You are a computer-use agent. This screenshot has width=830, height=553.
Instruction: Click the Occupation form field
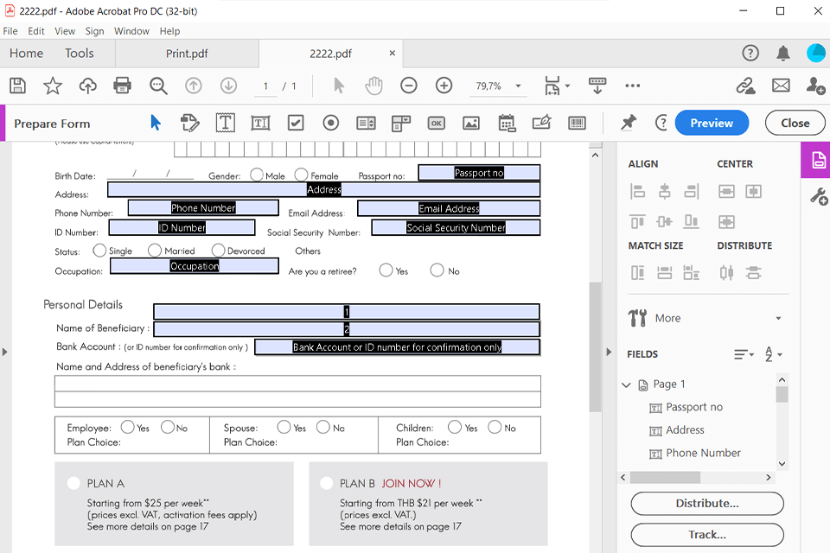(195, 265)
